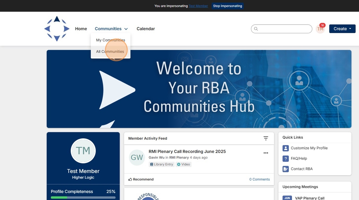Click the Test Member TM profile picture

tap(83, 151)
